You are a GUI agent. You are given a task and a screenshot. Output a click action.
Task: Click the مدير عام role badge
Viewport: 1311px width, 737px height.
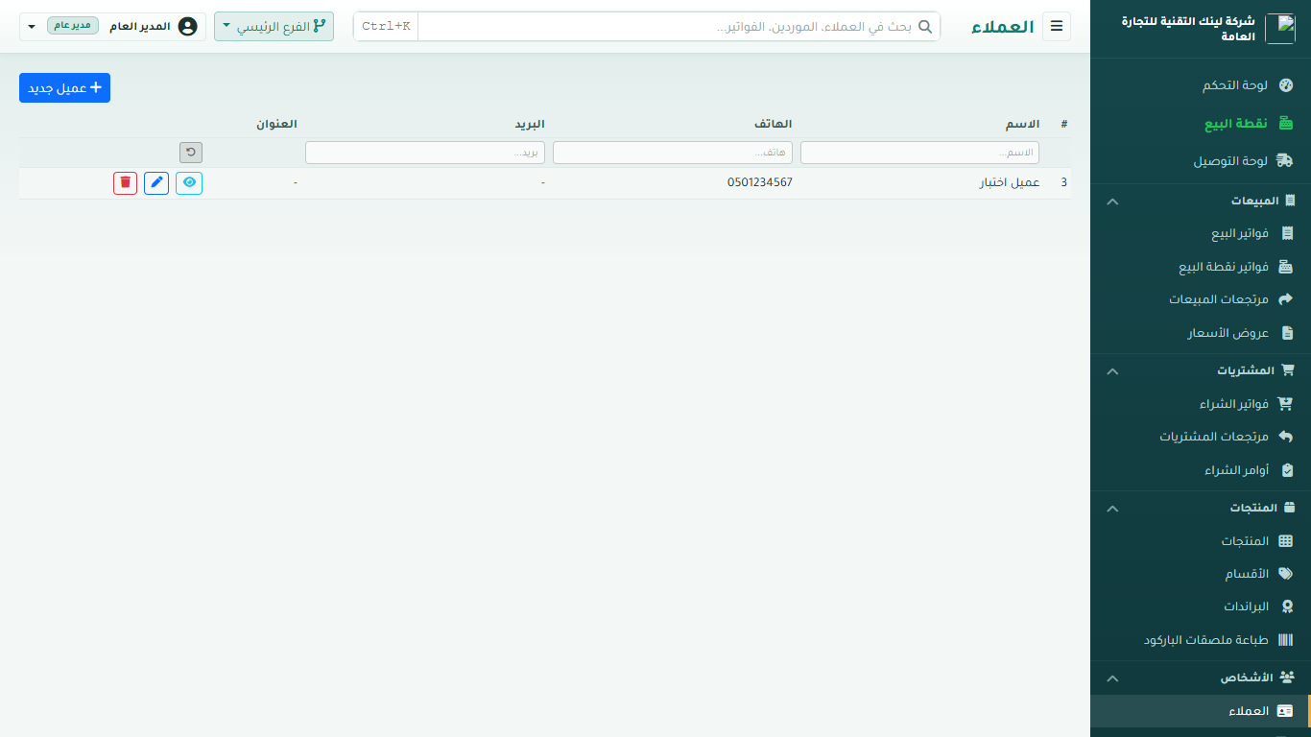73,26
